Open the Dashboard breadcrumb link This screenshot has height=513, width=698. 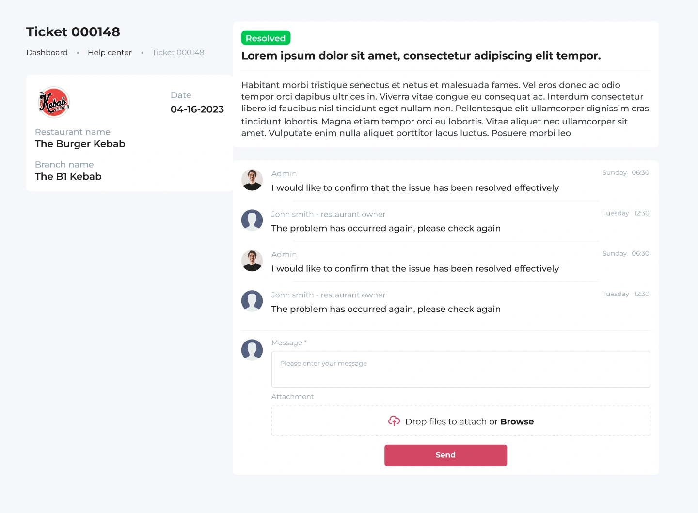pos(47,52)
